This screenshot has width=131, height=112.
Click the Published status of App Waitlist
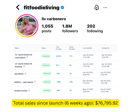47,73
